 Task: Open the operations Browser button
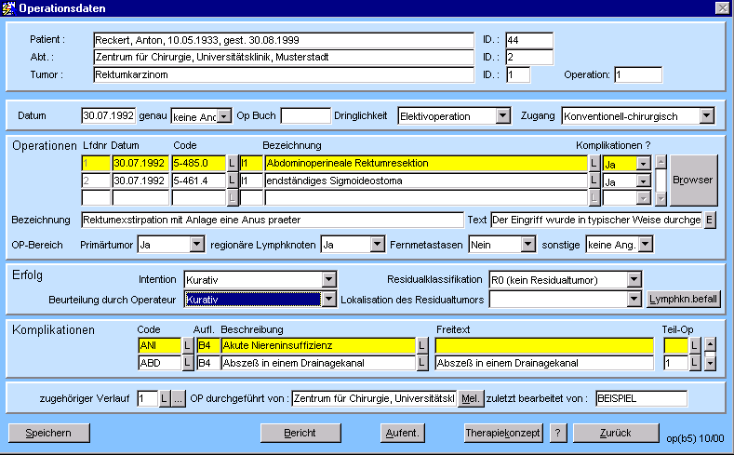coord(693,179)
